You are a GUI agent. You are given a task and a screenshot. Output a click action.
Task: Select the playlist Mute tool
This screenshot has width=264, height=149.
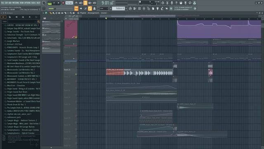(59, 13)
